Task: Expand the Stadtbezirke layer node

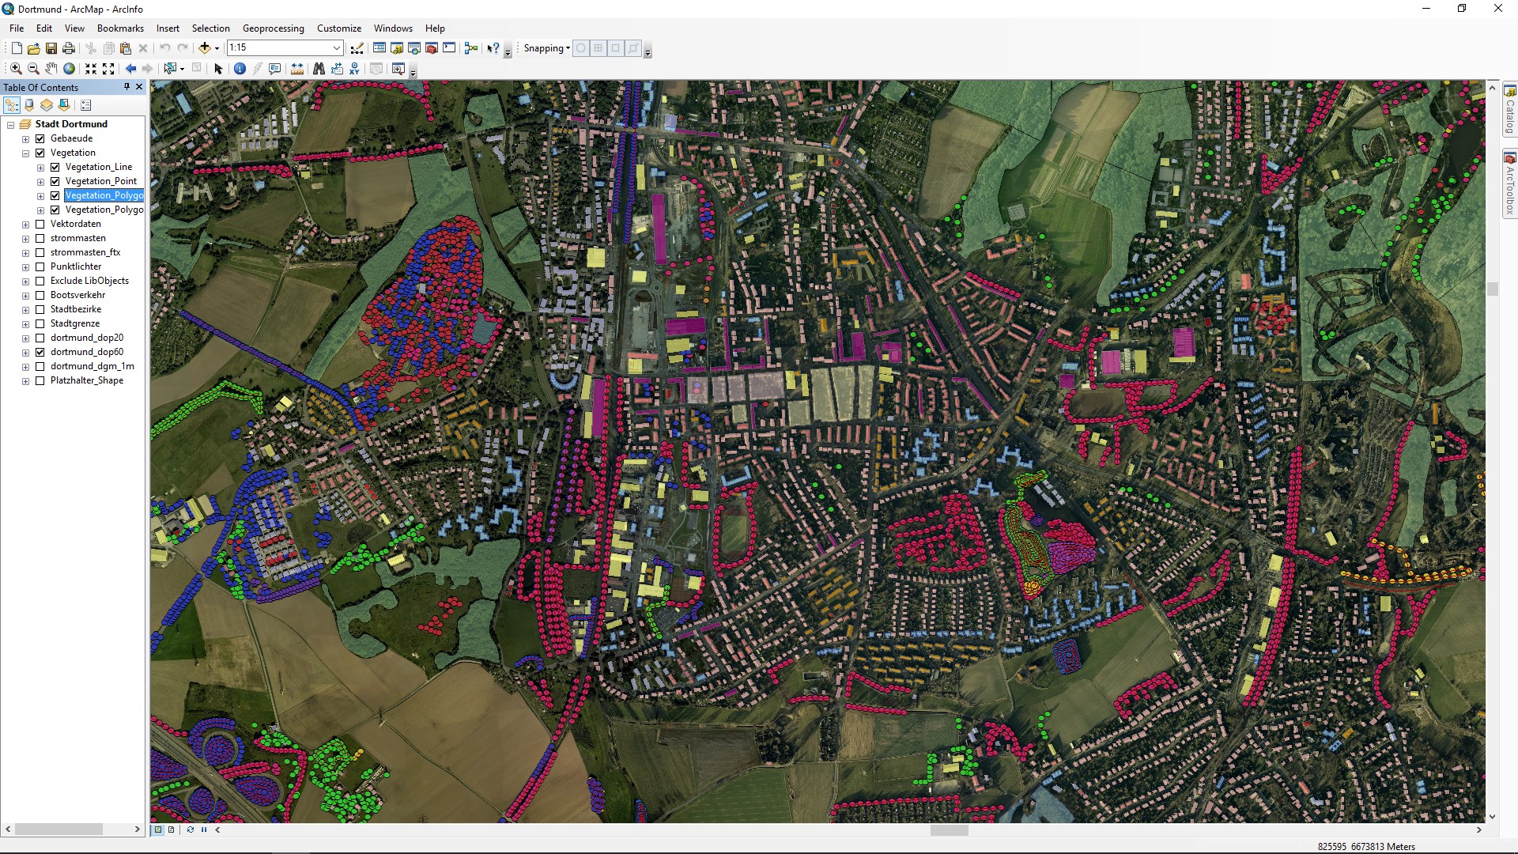Action: click(x=25, y=310)
